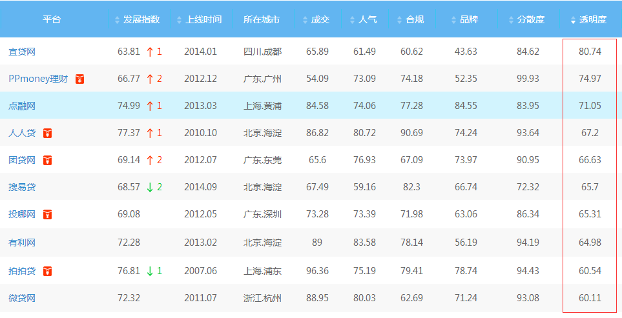This screenshot has height=318, width=622.
Task: Click the red envelope icon beside PPmoney理财
Action: (x=79, y=79)
